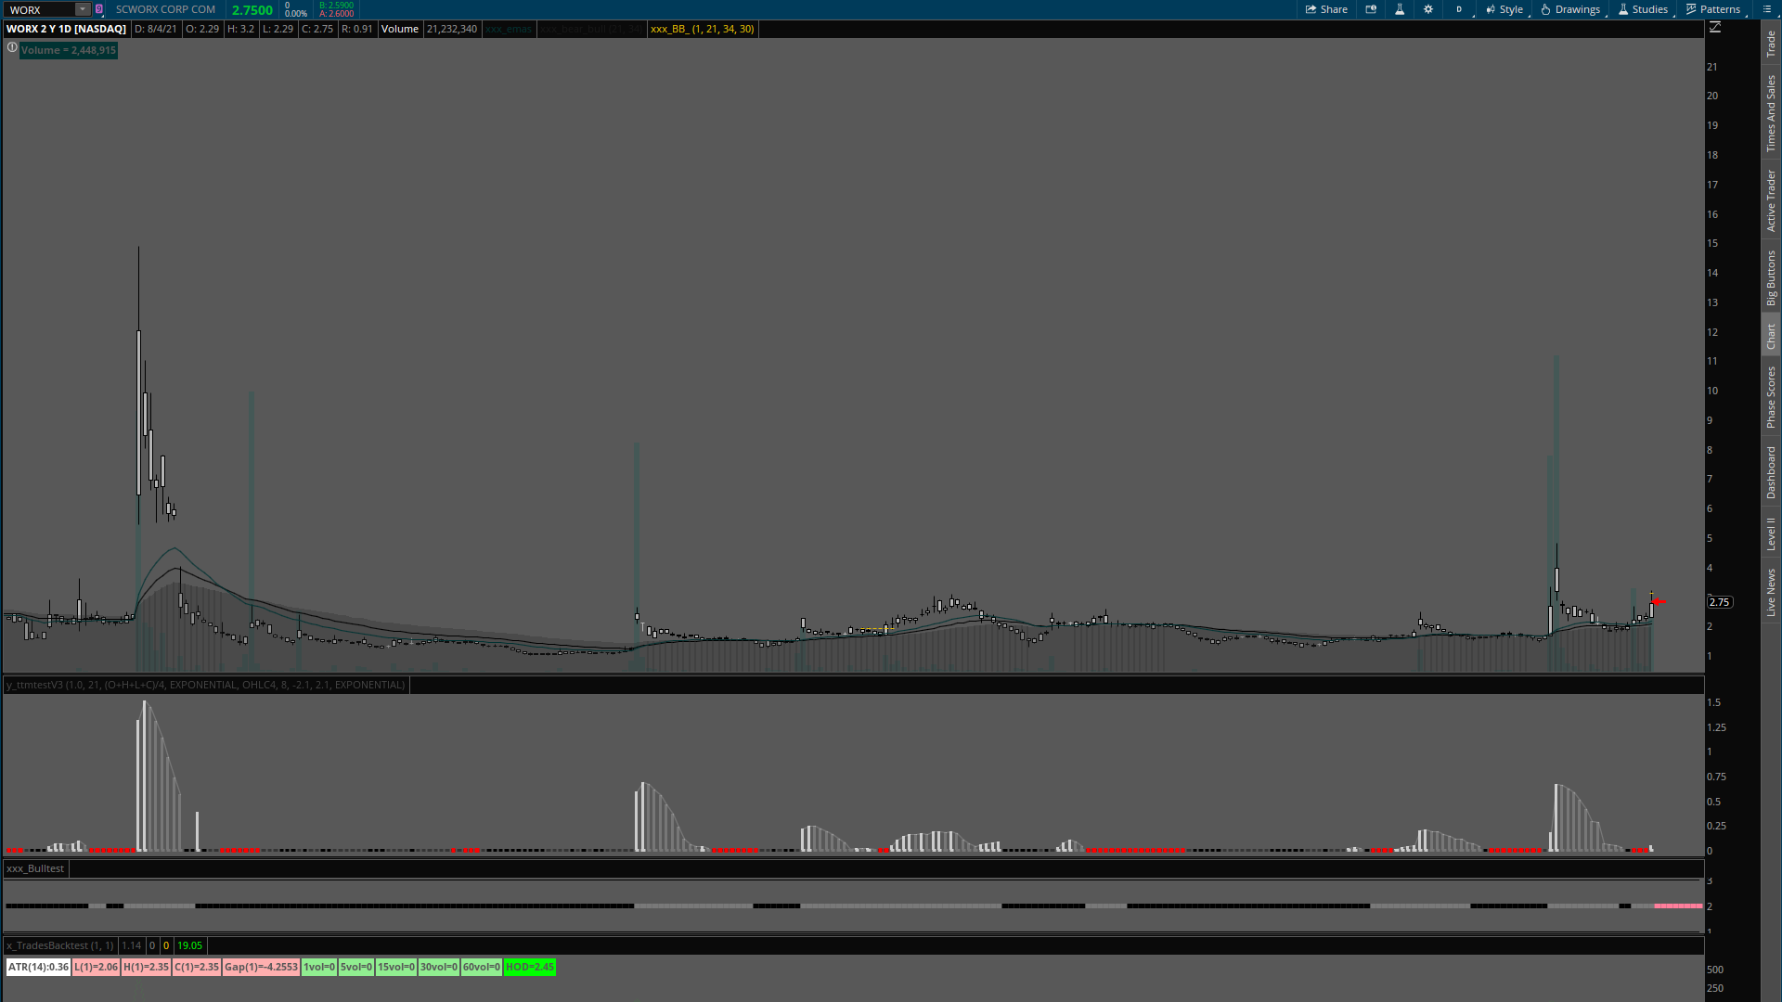Expand the WORX symbol dropdown arrow
This screenshot has height=1002, width=1782.
83,9
